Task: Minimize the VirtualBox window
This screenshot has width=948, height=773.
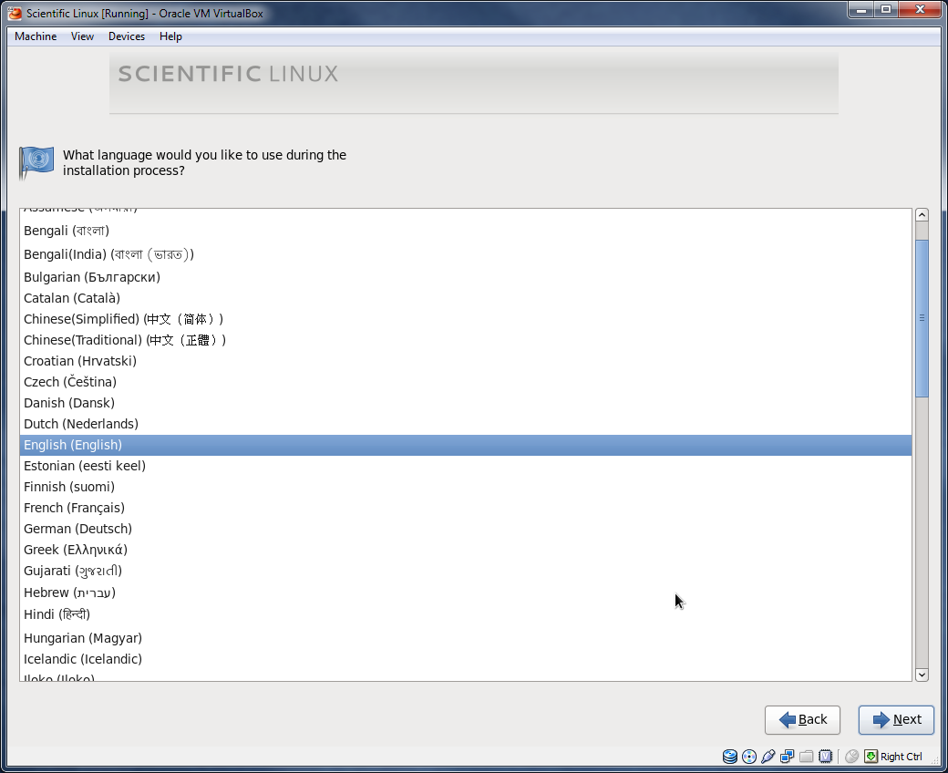Action: 860,10
